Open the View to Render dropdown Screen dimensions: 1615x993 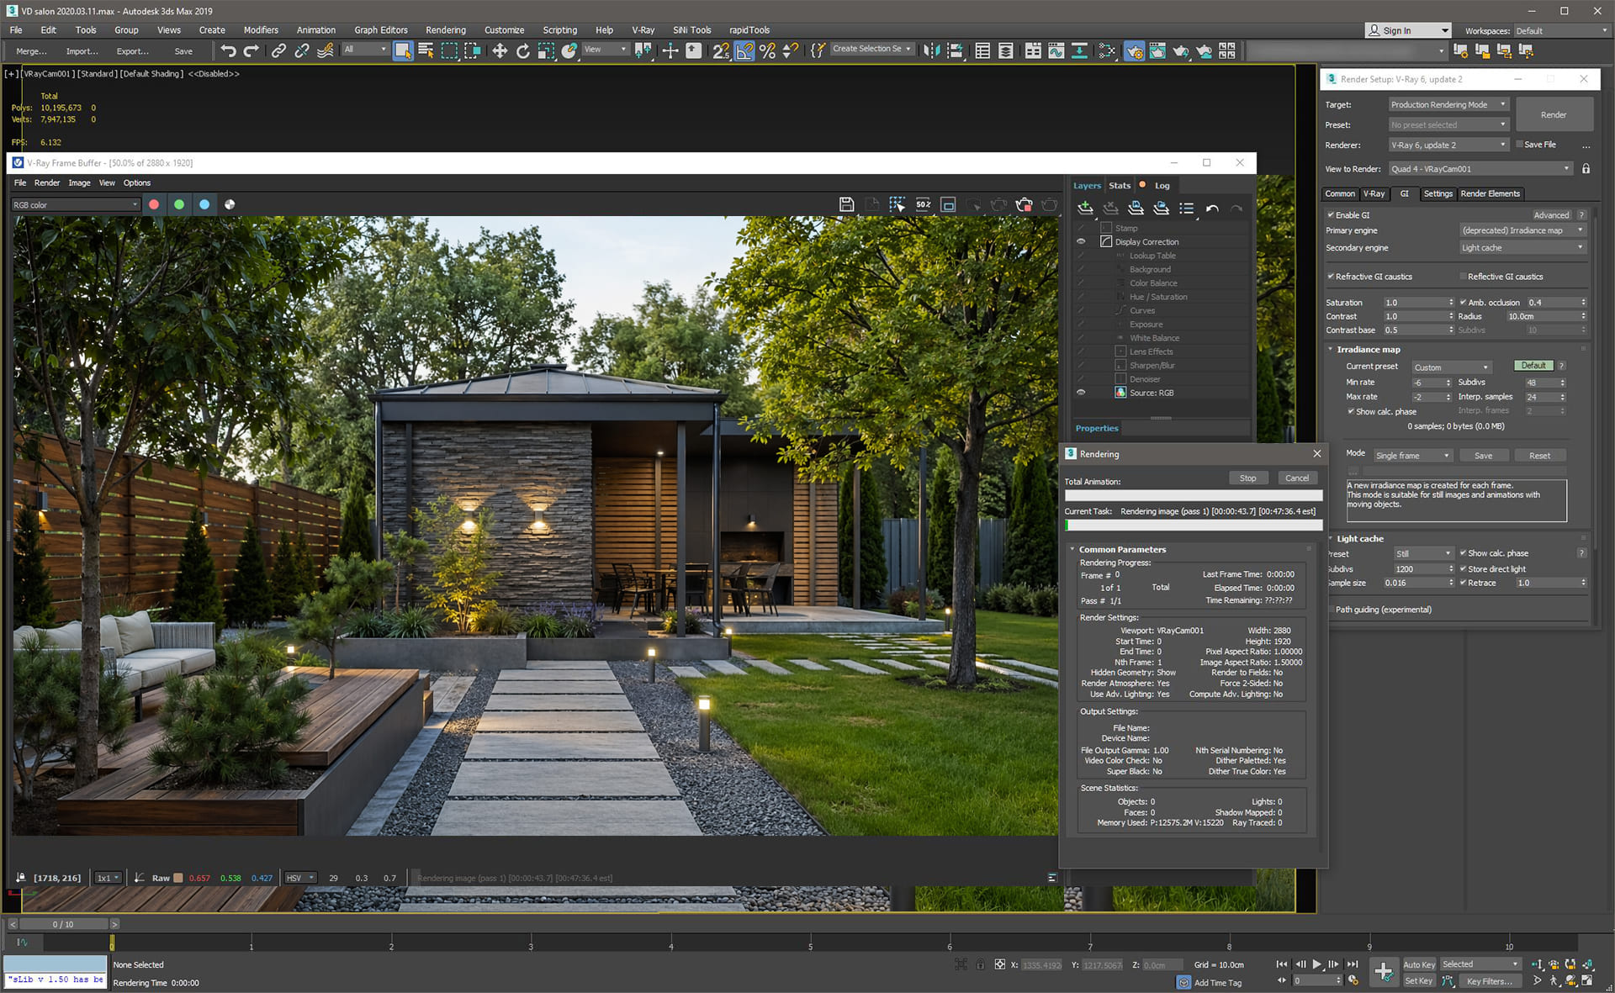click(x=1480, y=169)
